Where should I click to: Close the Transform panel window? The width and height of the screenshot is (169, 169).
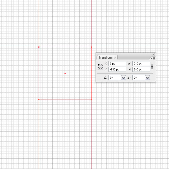click(x=154, y=55)
